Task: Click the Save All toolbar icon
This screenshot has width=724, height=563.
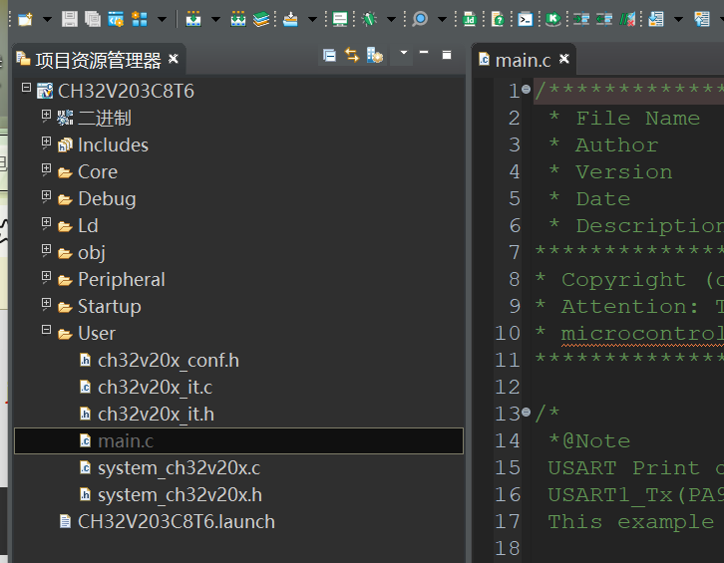Action: click(93, 19)
